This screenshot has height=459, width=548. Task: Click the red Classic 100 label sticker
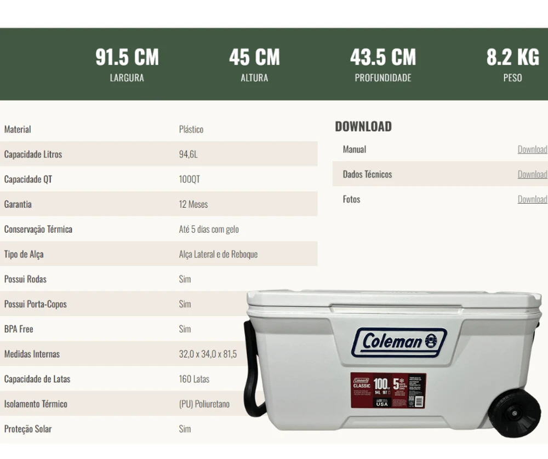(x=389, y=390)
